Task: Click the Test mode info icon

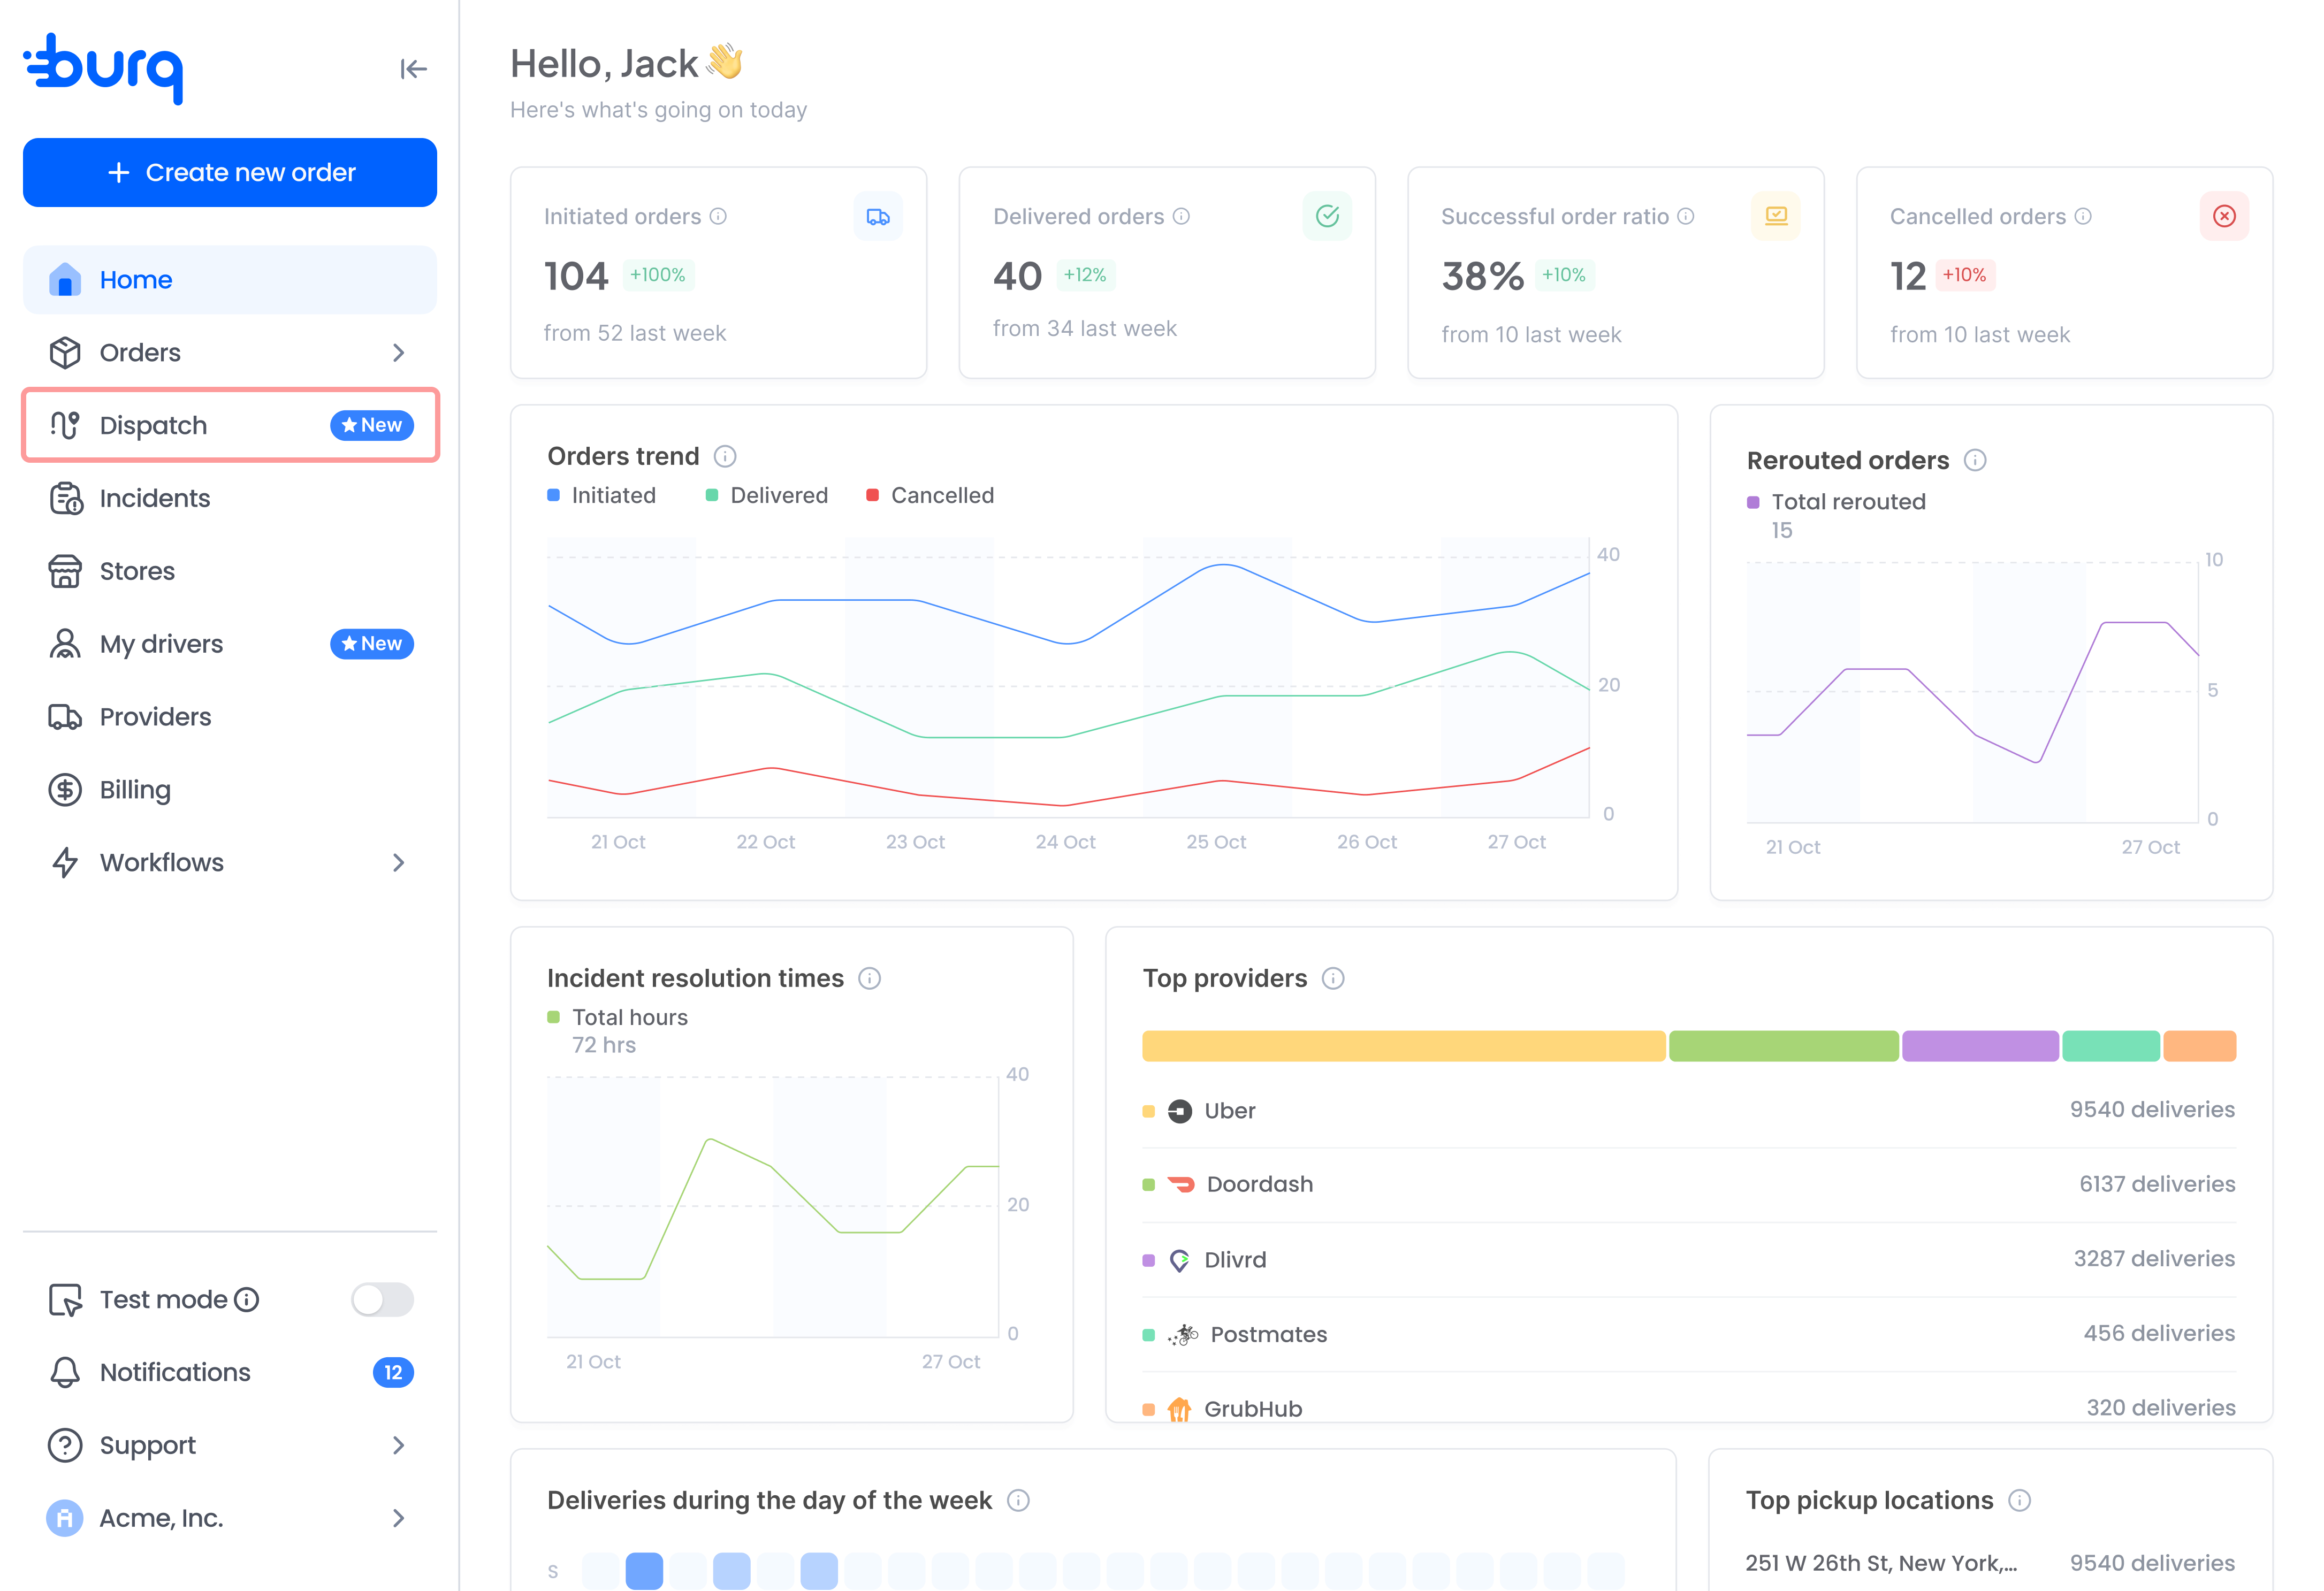Action: tap(247, 1300)
